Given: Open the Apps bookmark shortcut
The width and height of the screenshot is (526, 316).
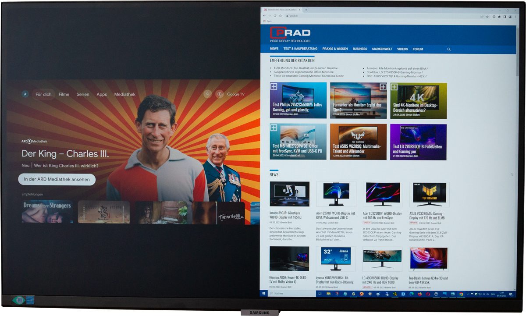Looking at the screenshot, I should [267, 21].
